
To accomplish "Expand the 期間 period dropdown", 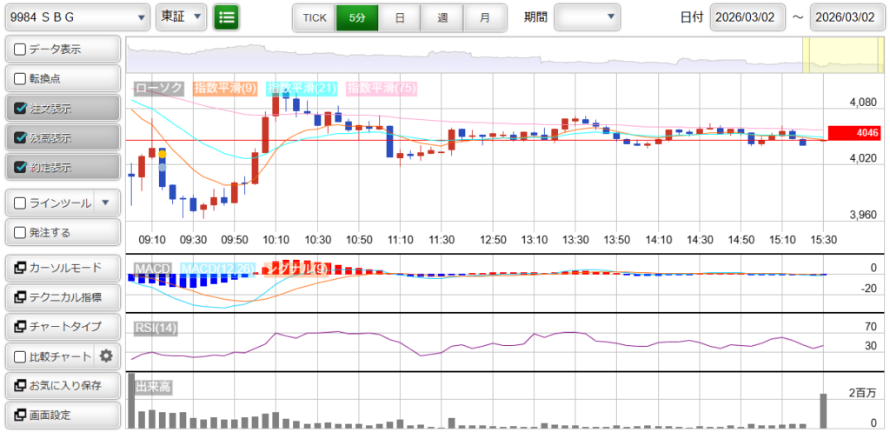I will (588, 17).
